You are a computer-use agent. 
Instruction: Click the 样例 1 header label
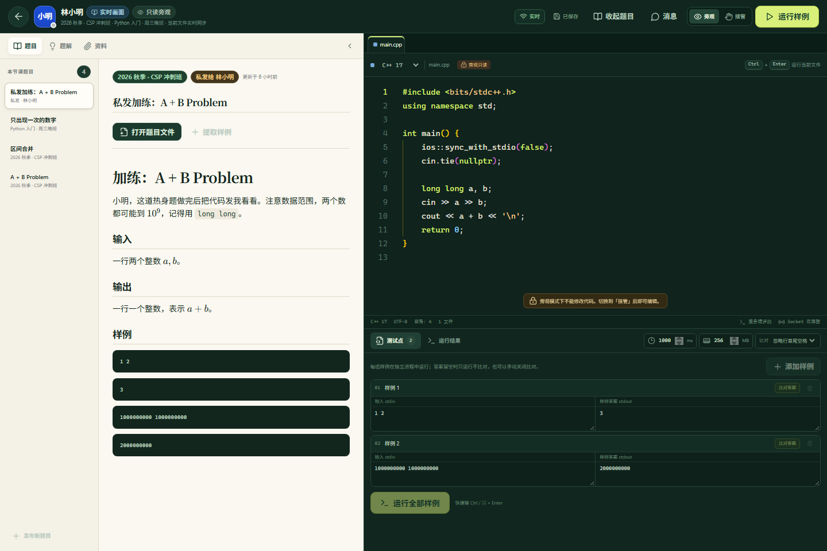pyautogui.click(x=392, y=388)
